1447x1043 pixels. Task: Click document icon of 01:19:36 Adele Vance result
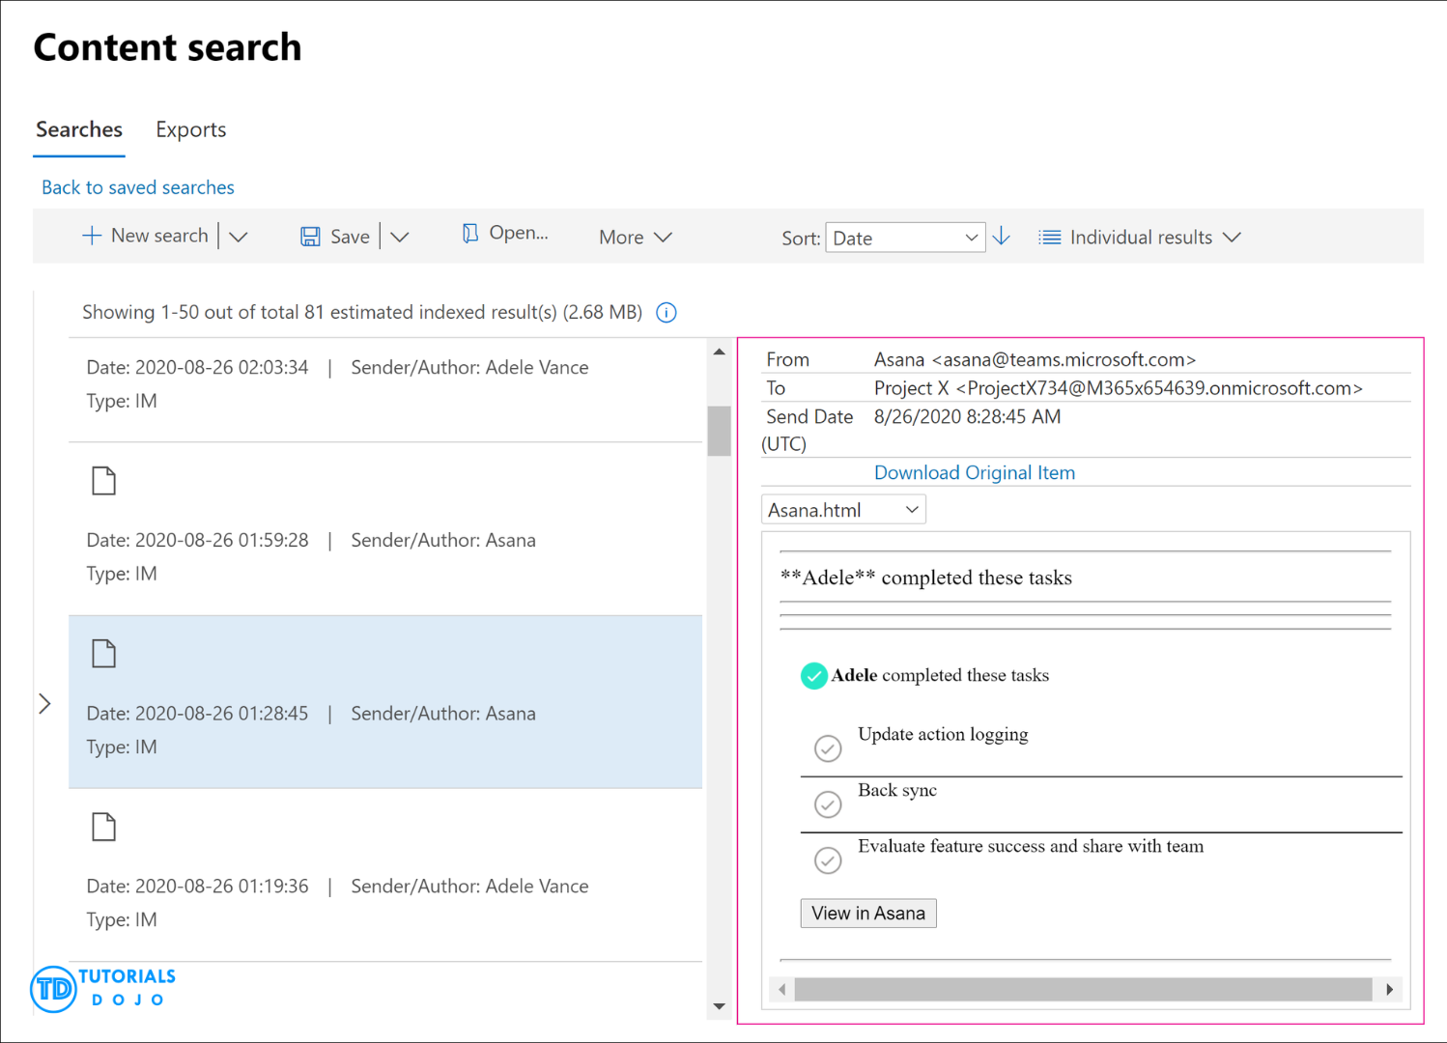click(x=103, y=826)
